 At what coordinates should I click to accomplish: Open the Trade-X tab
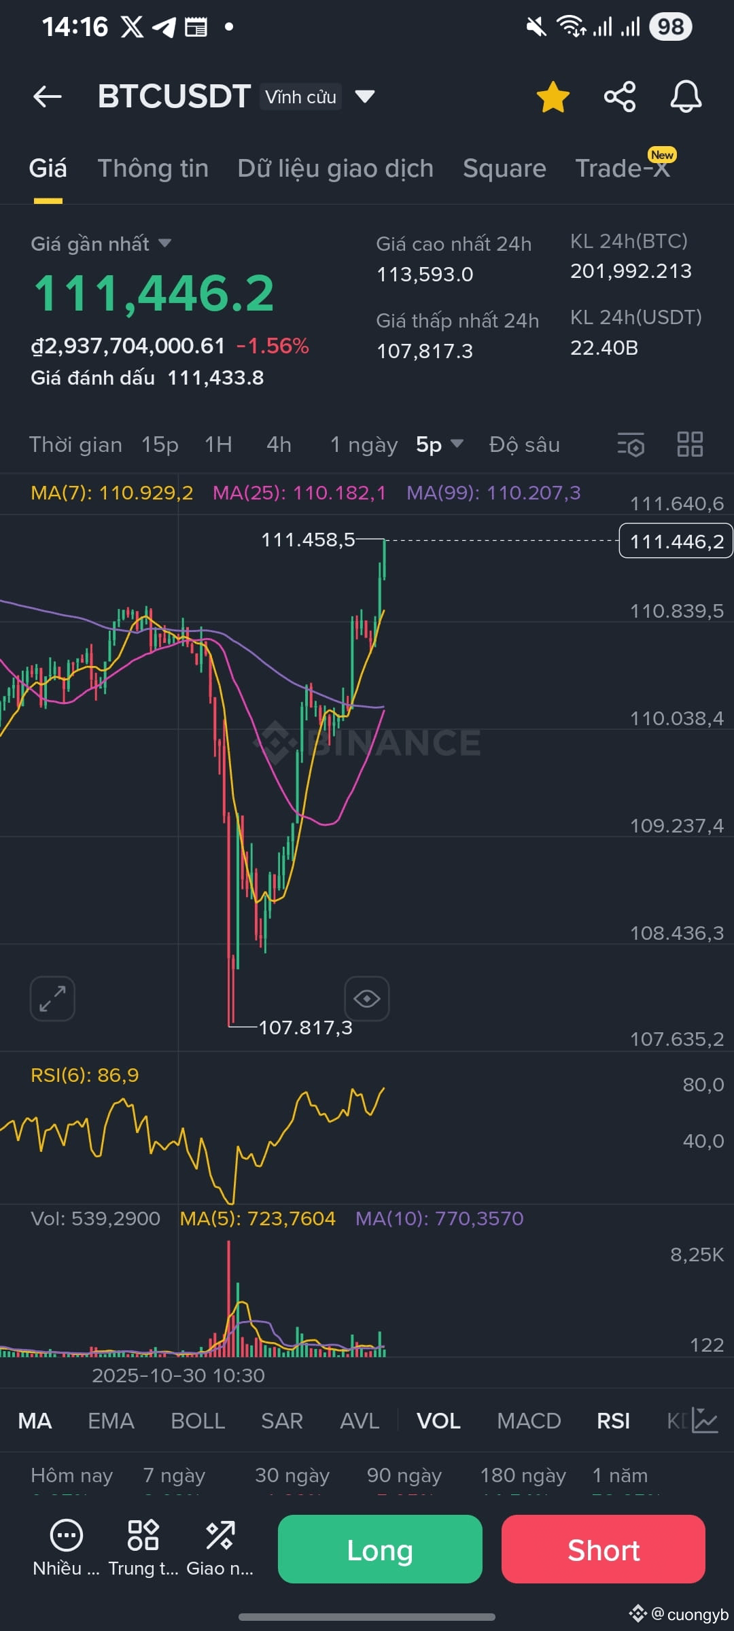tap(623, 168)
